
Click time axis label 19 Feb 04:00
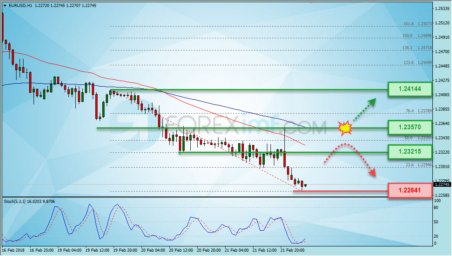(70, 250)
